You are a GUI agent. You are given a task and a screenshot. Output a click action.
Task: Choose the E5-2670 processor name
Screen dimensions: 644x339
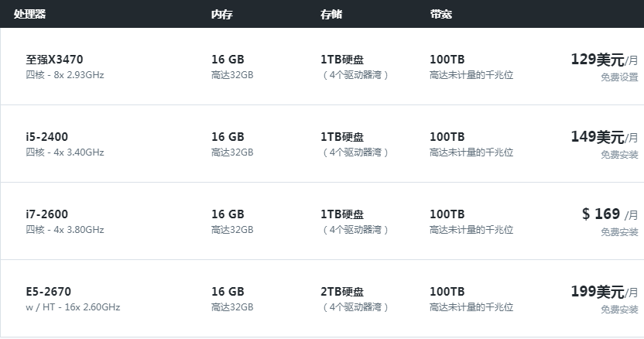48,292
